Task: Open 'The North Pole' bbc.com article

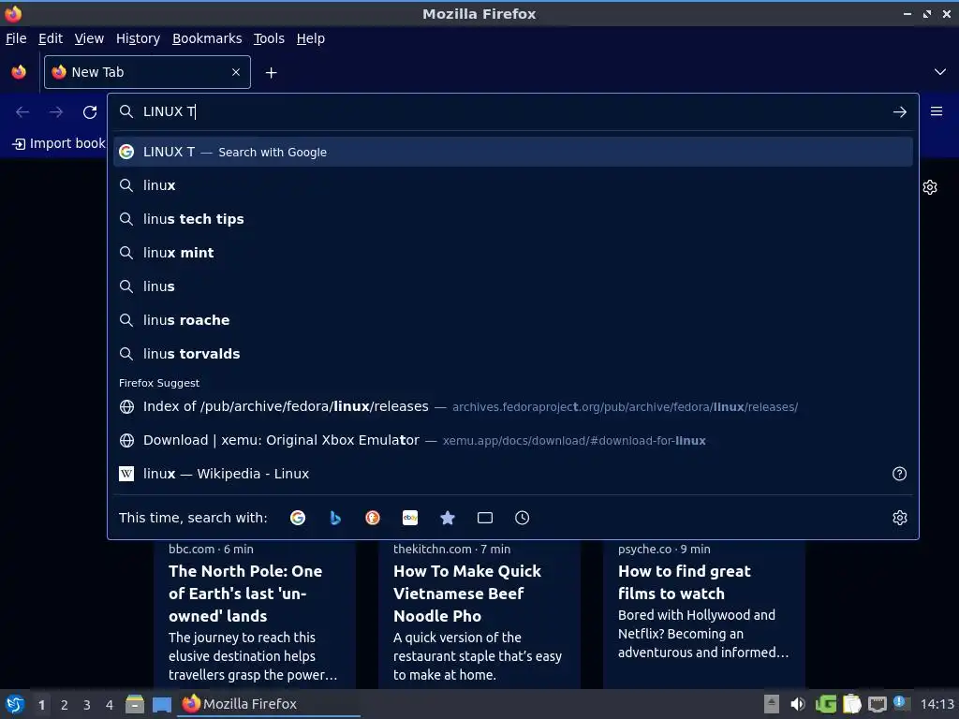Action: coord(255,614)
